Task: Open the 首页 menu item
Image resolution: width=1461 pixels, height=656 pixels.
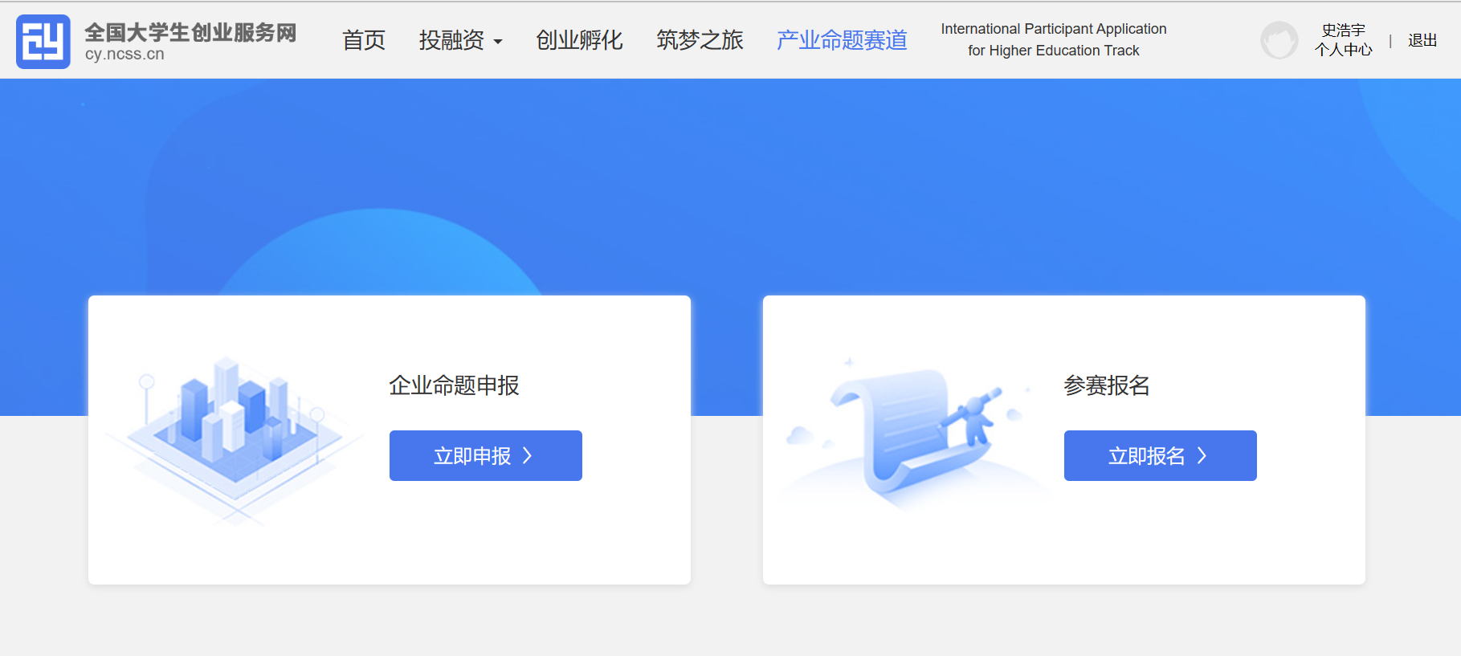Action: click(x=364, y=40)
